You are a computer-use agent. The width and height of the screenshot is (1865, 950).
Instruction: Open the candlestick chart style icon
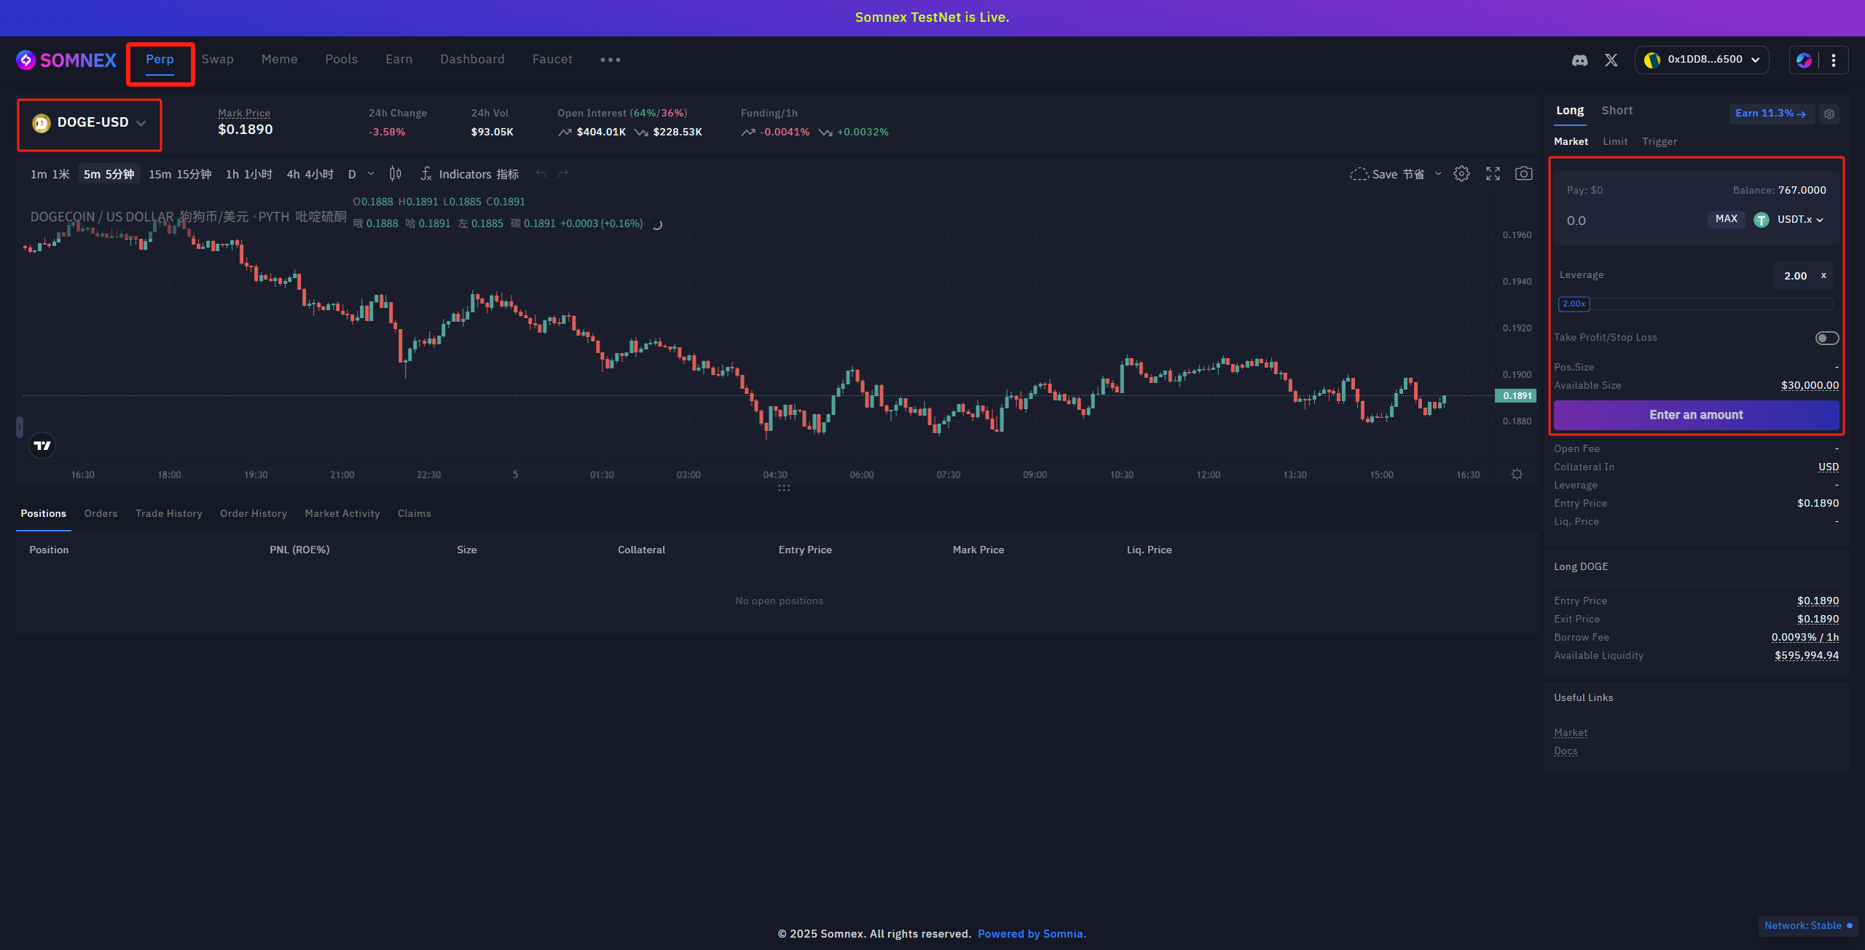coord(396,174)
